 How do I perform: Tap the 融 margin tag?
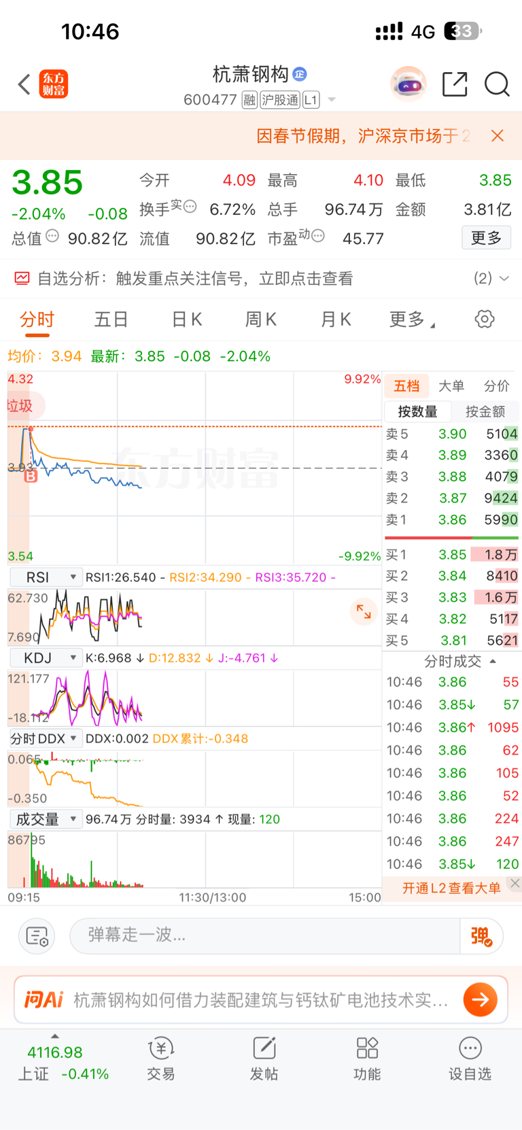pyautogui.click(x=249, y=100)
